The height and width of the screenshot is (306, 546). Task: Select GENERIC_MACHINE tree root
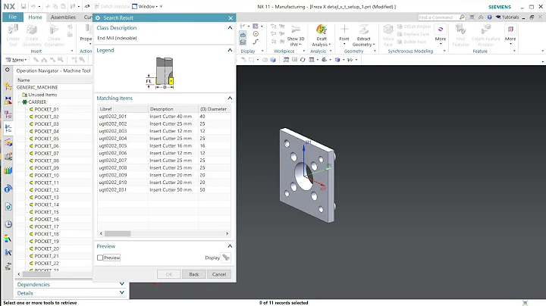click(x=37, y=87)
